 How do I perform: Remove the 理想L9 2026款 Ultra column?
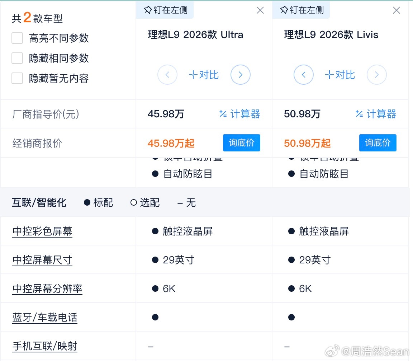(x=260, y=10)
